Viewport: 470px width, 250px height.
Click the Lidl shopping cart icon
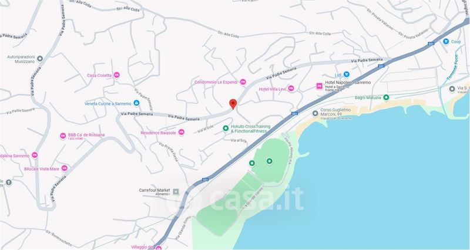[x=347, y=74]
